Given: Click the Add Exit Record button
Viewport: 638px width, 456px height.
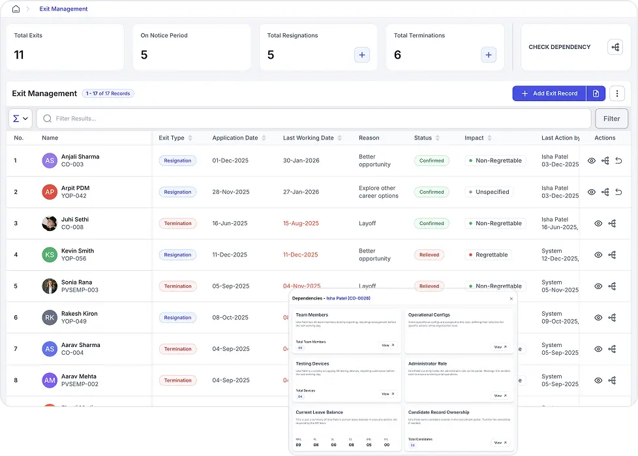Looking at the screenshot, I should [549, 93].
